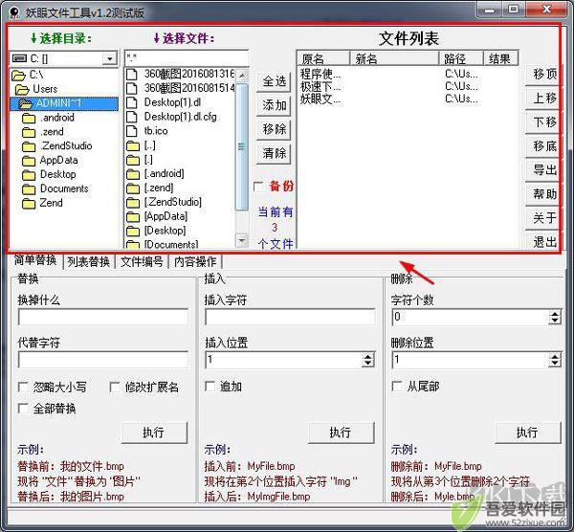The width and height of the screenshot is (574, 532).
Task: Click 执行 button in 插入 section
Action: click(x=342, y=432)
